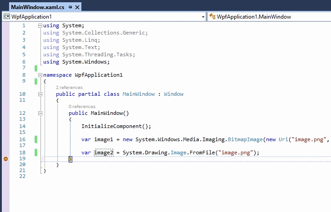Click line number 16 in the margin

(22, 139)
